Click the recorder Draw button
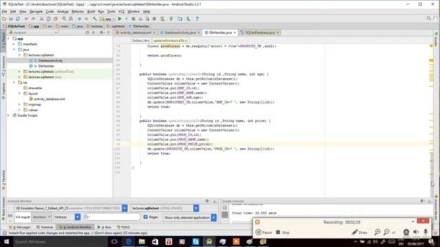 click(x=360, y=233)
